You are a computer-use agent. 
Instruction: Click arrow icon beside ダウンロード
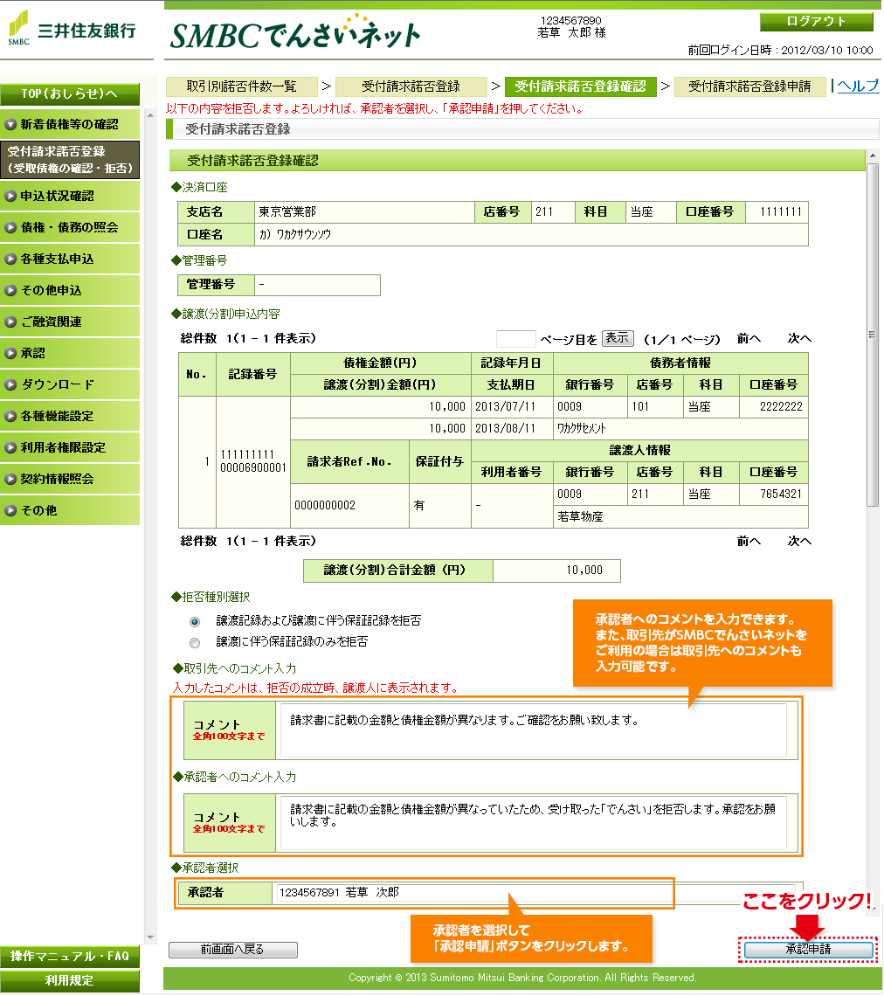[10, 385]
